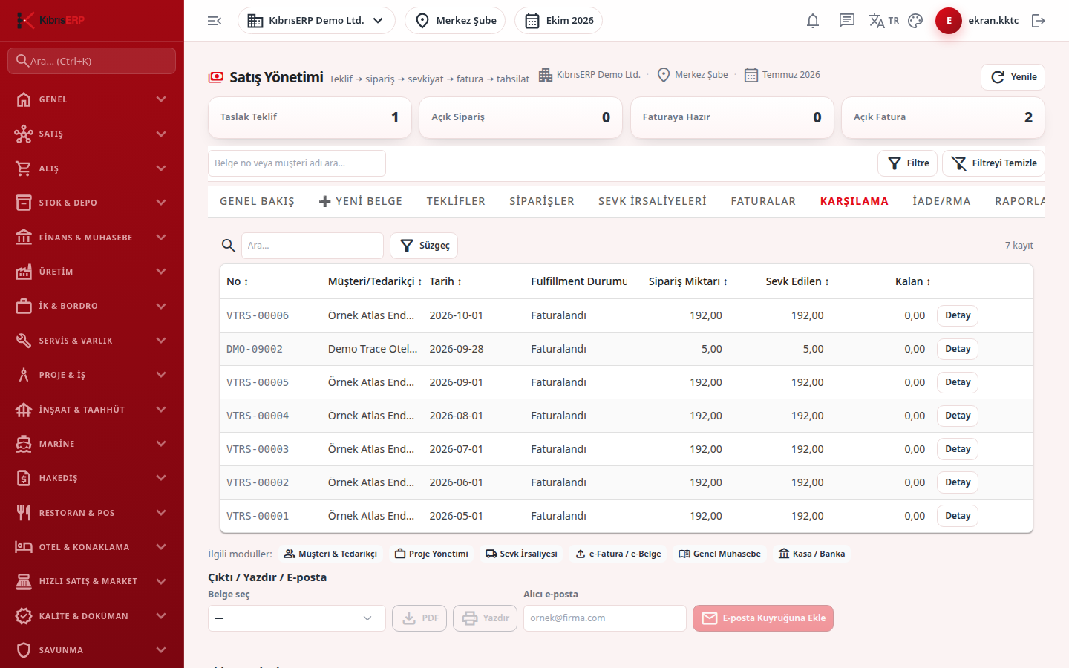Sort the table by No column
The width and height of the screenshot is (1069, 668).
pyautogui.click(x=238, y=281)
